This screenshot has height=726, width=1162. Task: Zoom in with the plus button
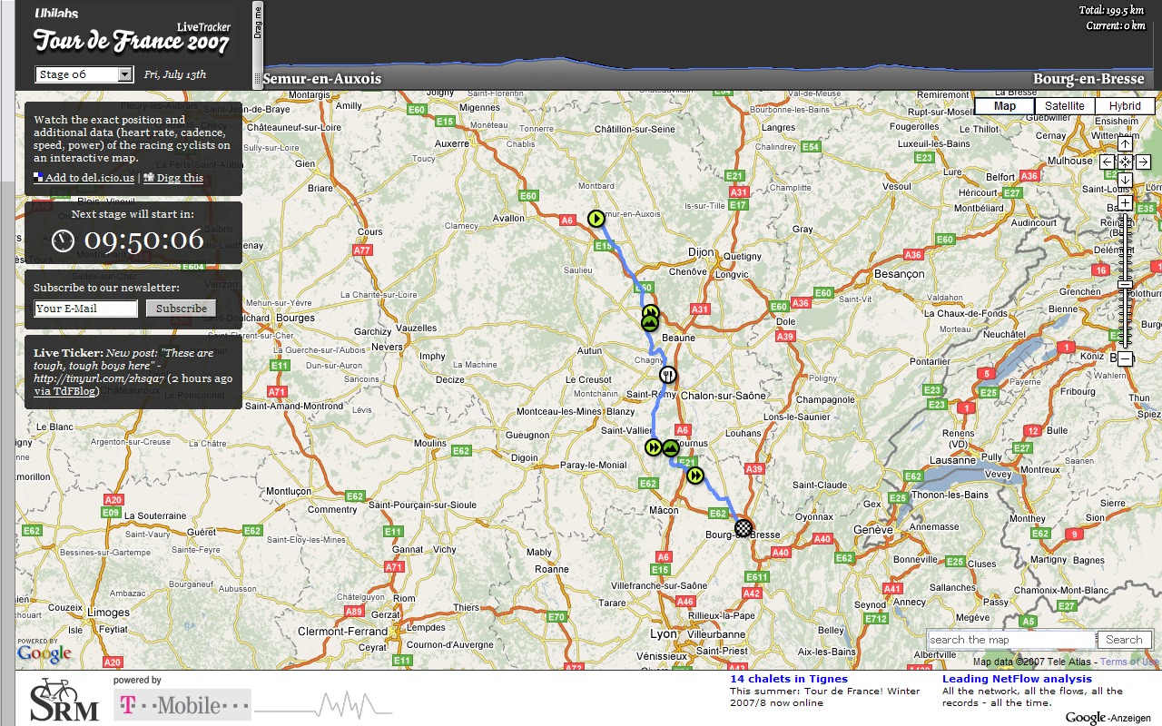[1125, 203]
